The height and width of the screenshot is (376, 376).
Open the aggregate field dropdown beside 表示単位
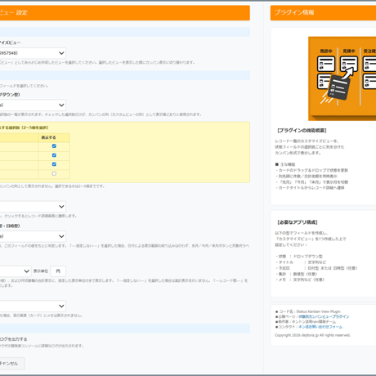tap(16, 271)
